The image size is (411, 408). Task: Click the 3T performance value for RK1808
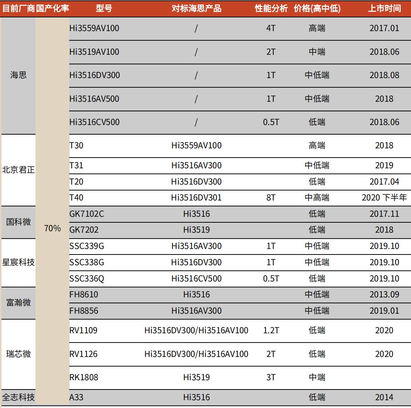click(271, 377)
